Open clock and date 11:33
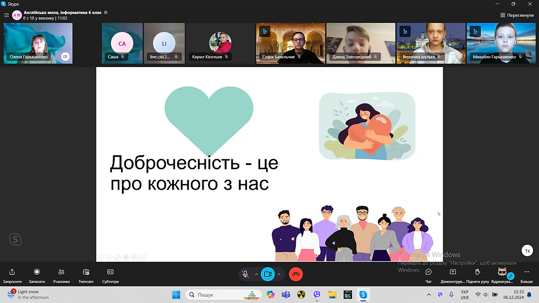 514,295
